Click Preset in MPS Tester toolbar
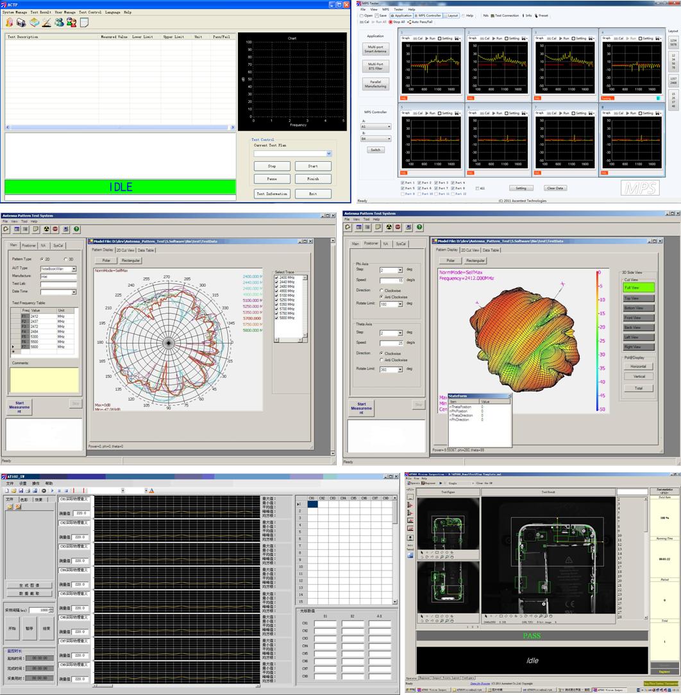The image size is (681, 695). coord(541,15)
